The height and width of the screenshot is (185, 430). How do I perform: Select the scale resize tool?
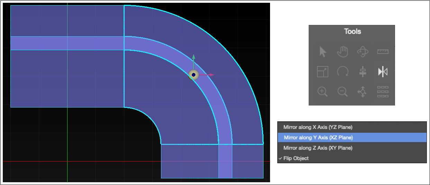(323, 72)
